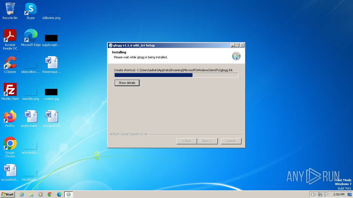Image resolution: width=353 pixels, height=198 pixels.
Task: Open File Explorer in the taskbar
Action: [x=31, y=194]
